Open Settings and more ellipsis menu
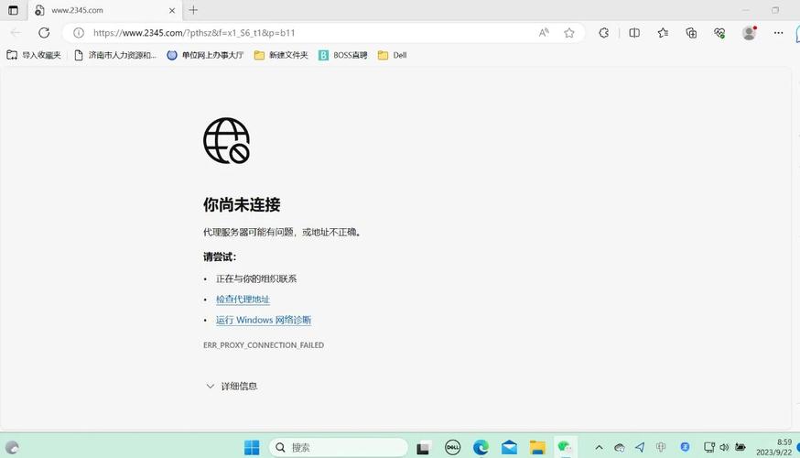Screen dimensions: 800x458 click(778, 33)
